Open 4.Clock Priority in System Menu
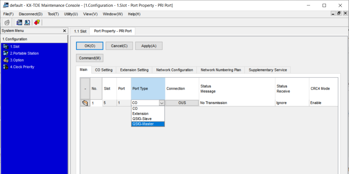Viewport: 349px width, 174px height. (x=22, y=67)
